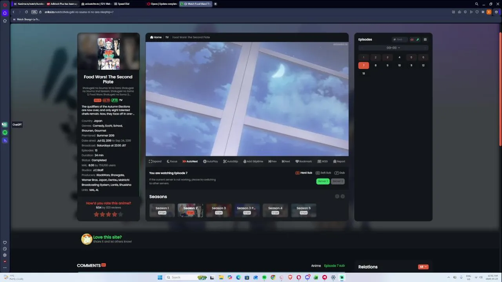Screen dimensions: 502x282
Task: Click the anime poster thumbnail
Action: [109, 54]
